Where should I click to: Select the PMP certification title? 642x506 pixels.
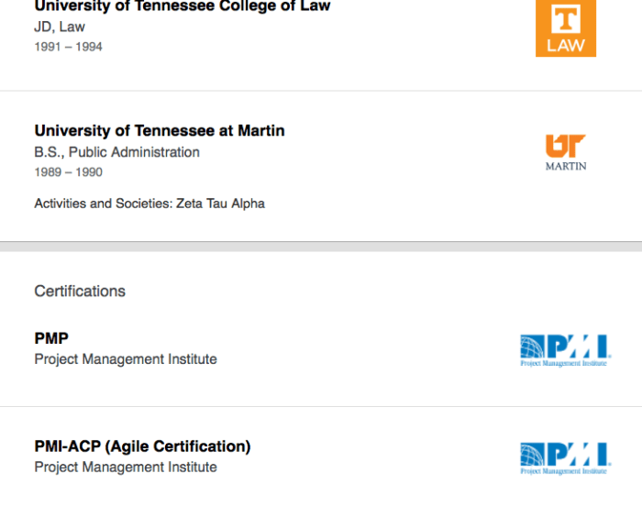[x=51, y=338]
